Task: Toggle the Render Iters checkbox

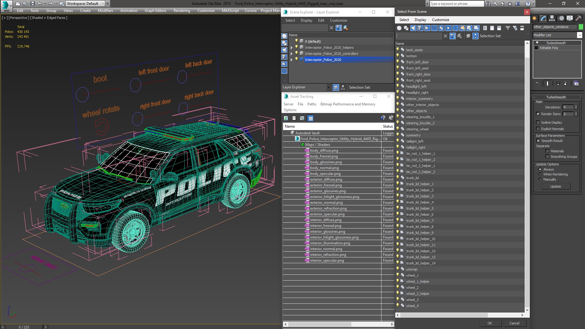Action: 538,114
